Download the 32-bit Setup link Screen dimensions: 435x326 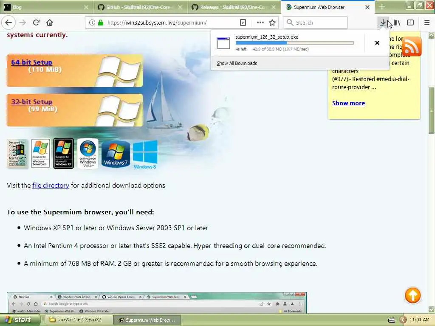coord(31,102)
